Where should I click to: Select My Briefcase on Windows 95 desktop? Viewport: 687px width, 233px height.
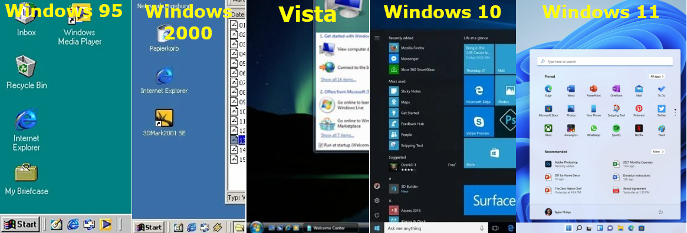(27, 179)
